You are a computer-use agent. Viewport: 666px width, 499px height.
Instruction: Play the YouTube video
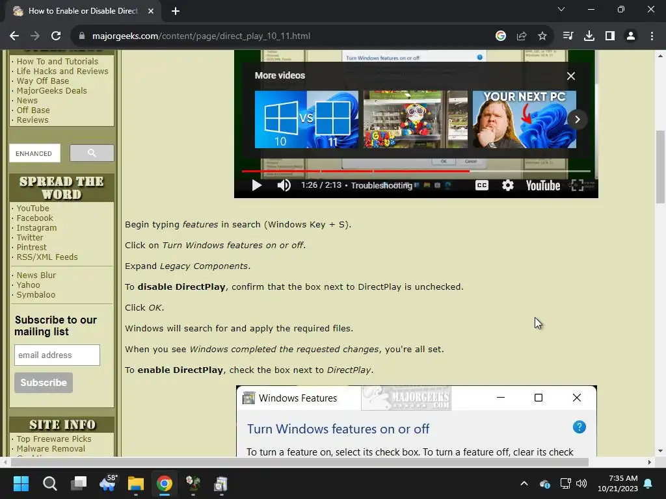coord(256,185)
